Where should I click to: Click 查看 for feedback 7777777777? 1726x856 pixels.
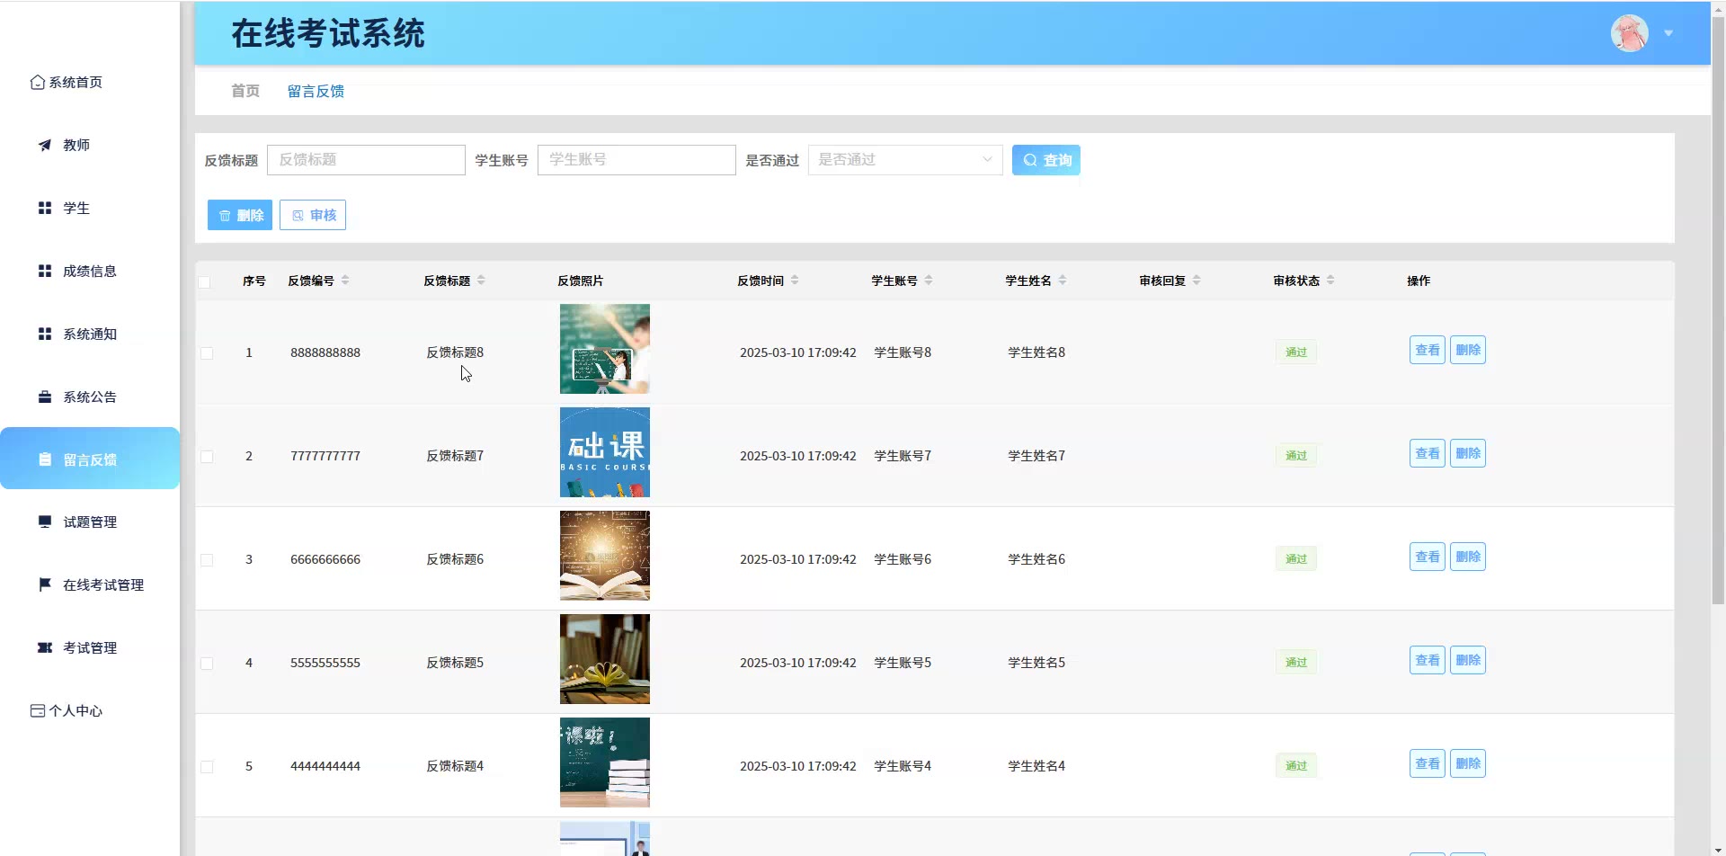coord(1427,453)
